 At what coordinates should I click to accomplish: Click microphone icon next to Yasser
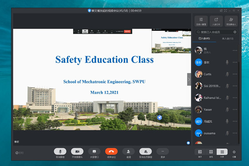point(227,110)
